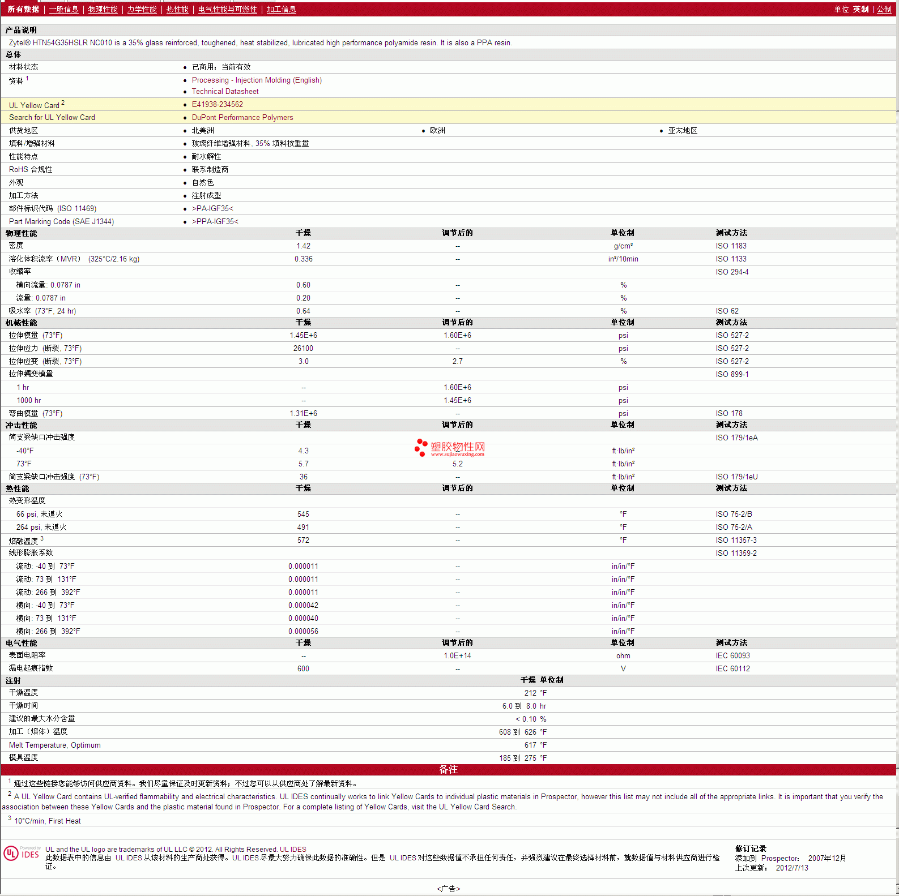Click the UL IDES logo icon
899x896 pixels.
22,854
